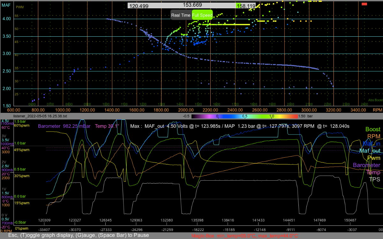Select the Temp legend label
This screenshot has width=383, height=239.
373,172
